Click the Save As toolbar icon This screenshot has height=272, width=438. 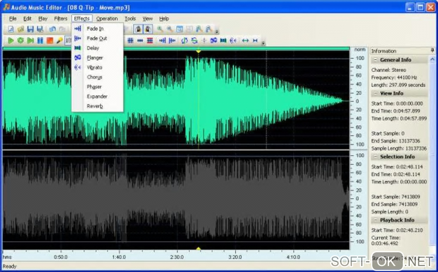pos(40,29)
